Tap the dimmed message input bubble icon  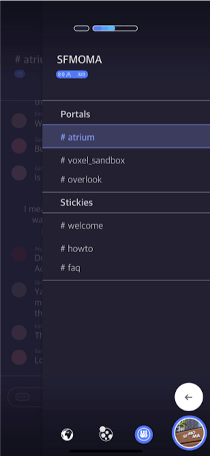(x=22, y=397)
